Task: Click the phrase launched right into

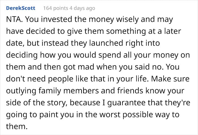Action: (x=124, y=43)
